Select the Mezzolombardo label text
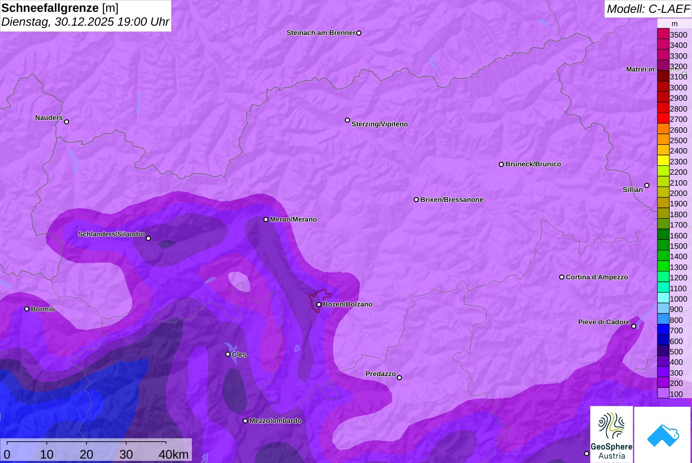 click(x=275, y=421)
